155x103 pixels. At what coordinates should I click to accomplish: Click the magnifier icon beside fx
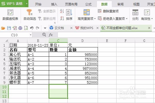click(x=44, y=35)
